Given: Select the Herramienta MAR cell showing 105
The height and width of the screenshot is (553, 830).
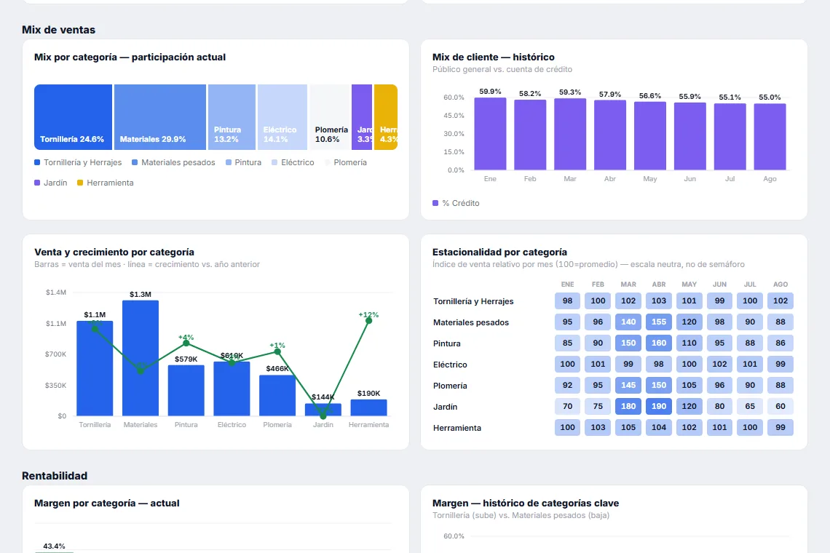Looking at the screenshot, I should pos(628,428).
